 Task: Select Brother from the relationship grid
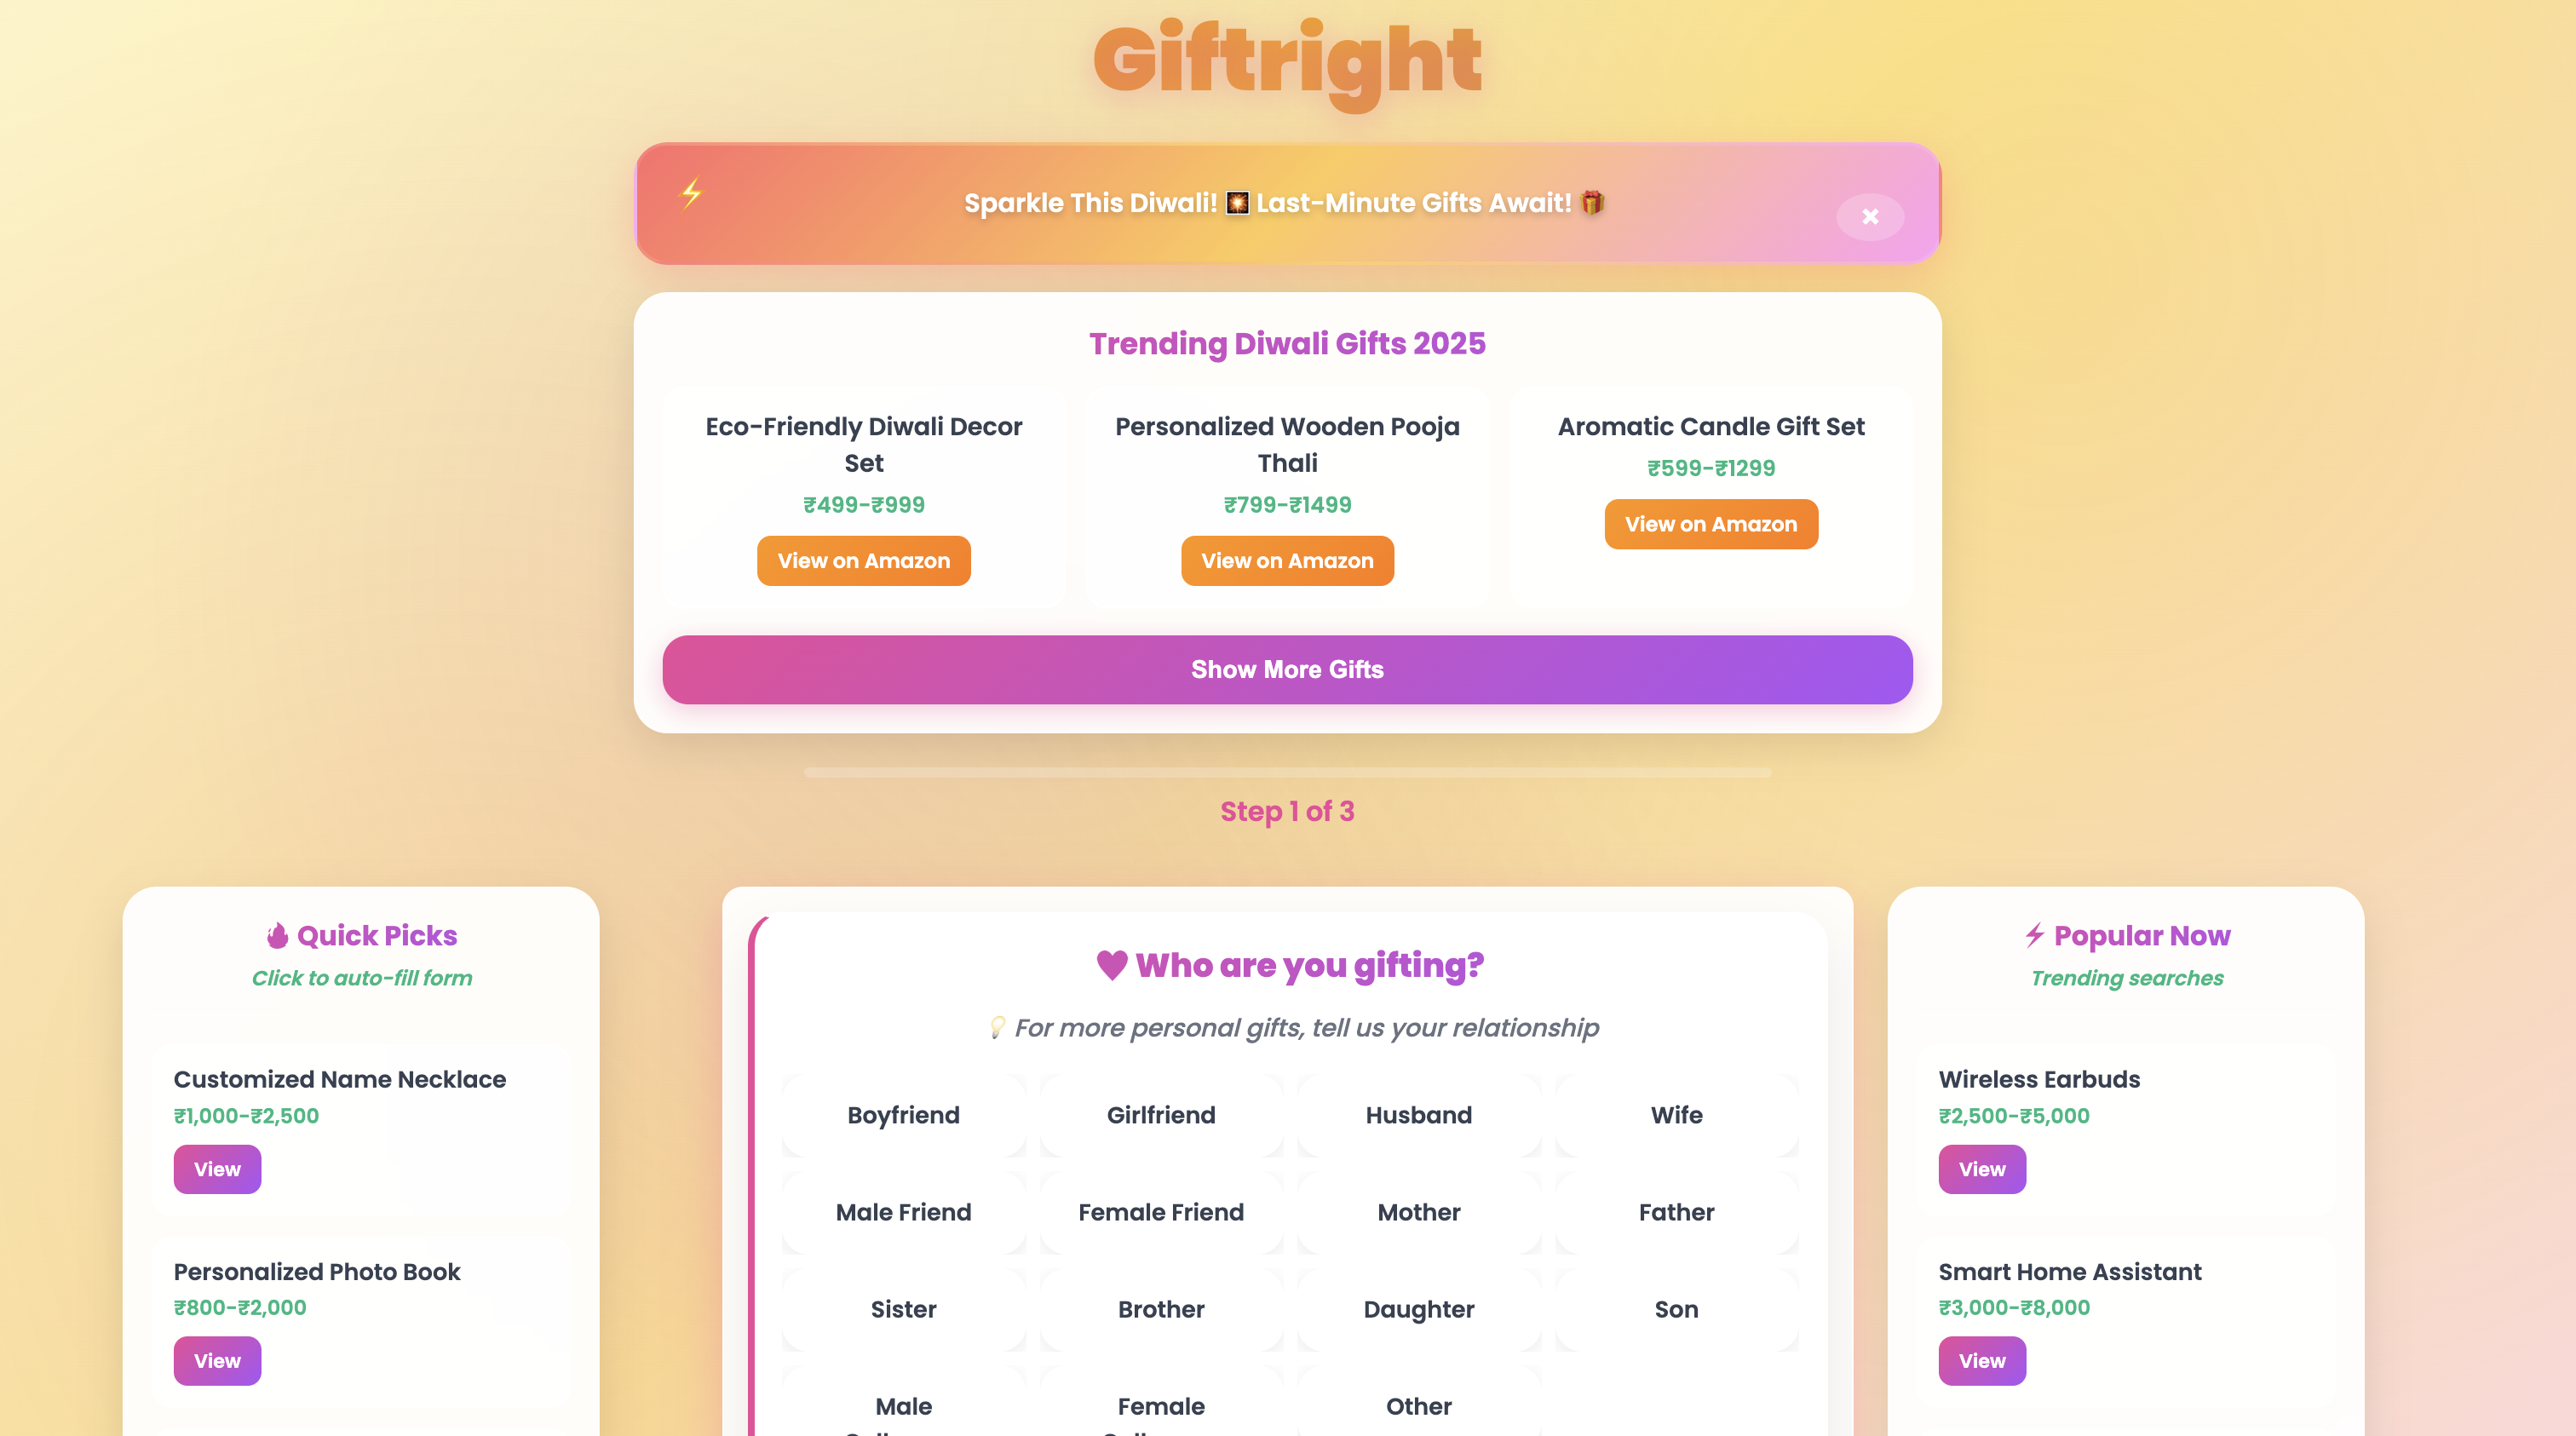1160,1309
